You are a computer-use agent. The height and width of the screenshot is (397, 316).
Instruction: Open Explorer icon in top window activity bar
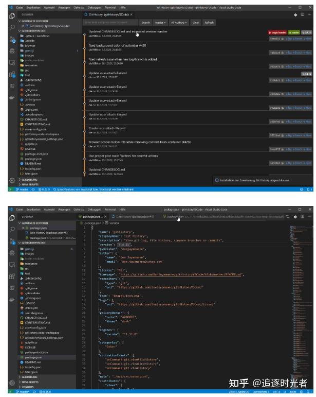tap(12, 16)
